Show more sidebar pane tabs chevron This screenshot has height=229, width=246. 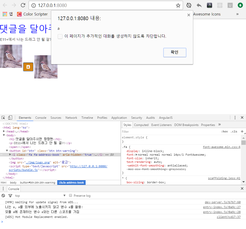pos(219,124)
